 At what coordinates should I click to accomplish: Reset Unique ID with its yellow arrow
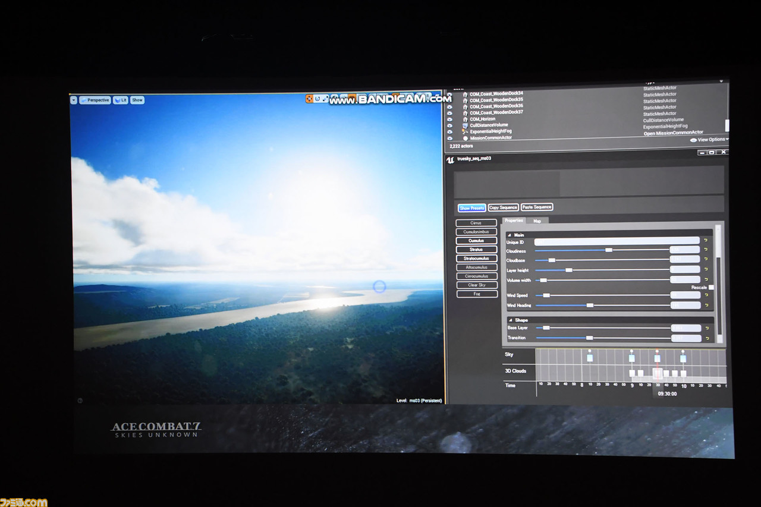[706, 241]
